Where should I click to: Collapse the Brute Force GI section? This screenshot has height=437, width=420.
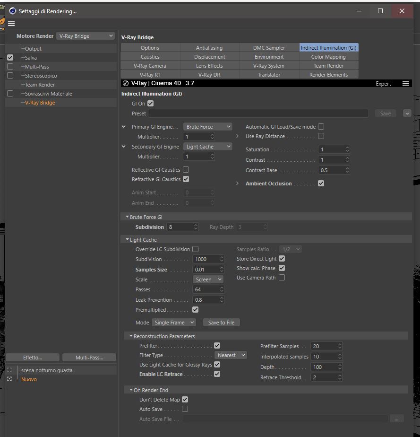[127, 217]
